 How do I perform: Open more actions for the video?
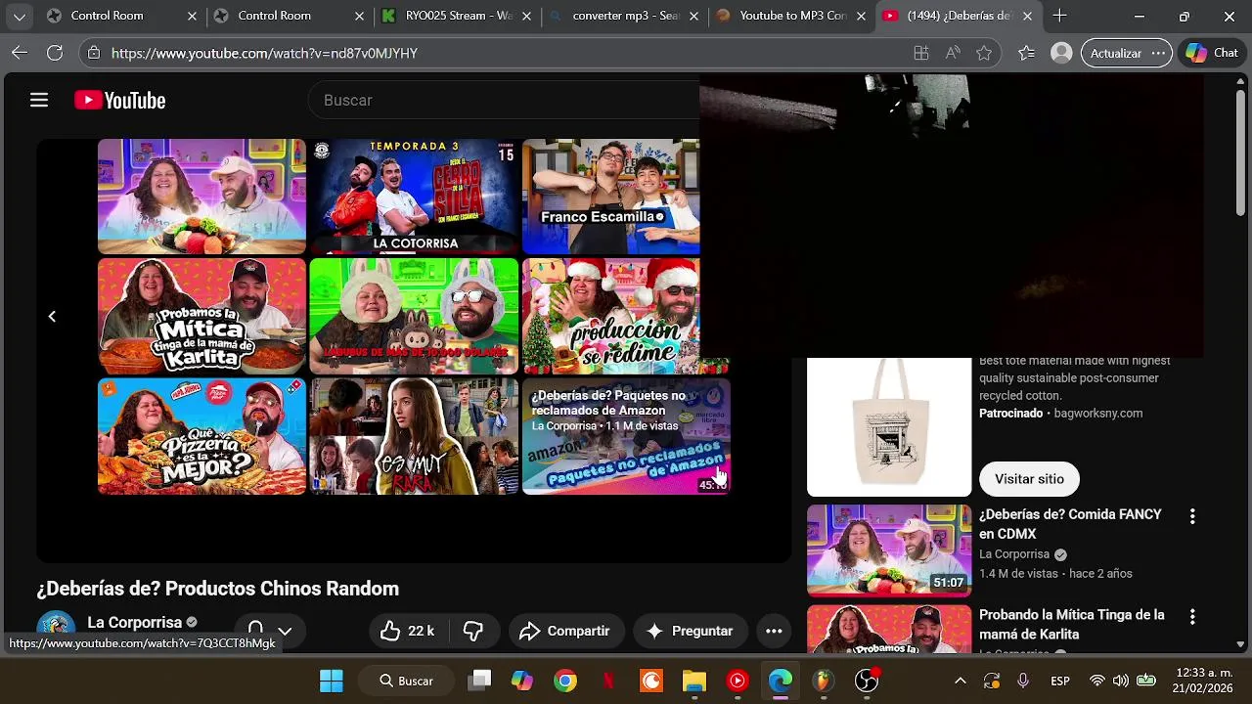774,631
